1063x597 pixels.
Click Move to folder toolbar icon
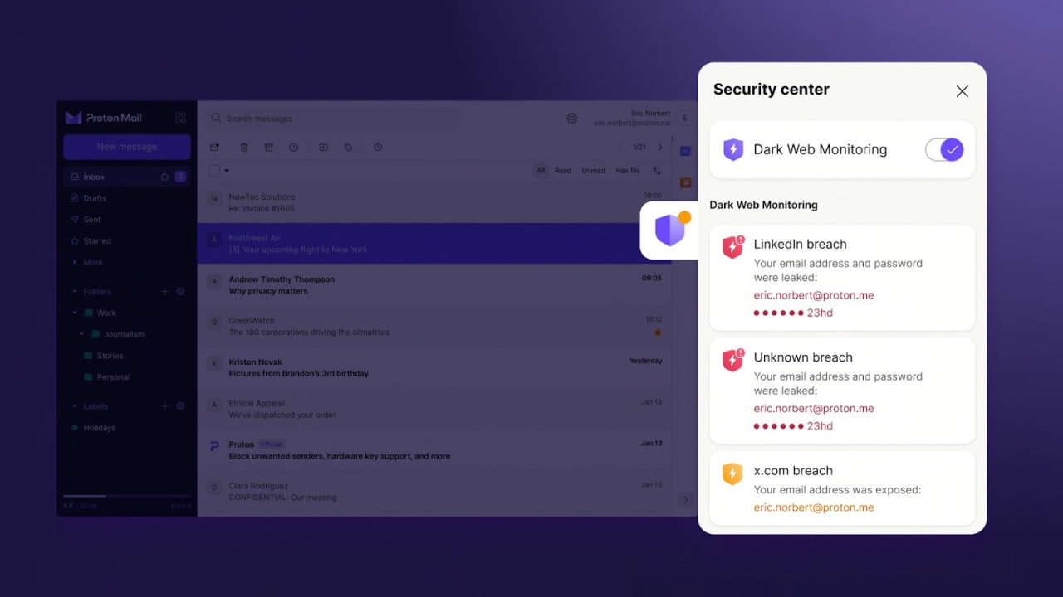(323, 148)
